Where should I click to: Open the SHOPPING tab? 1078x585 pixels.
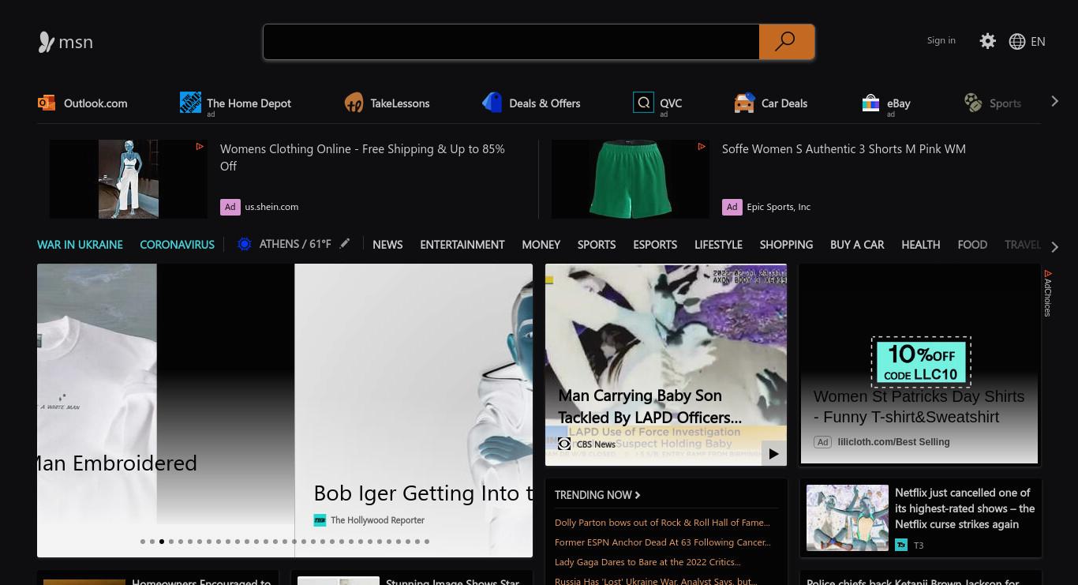[786, 245]
